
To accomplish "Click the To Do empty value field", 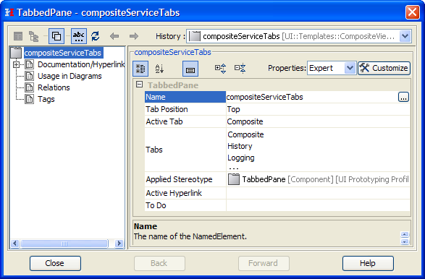I will click(318, 205).
